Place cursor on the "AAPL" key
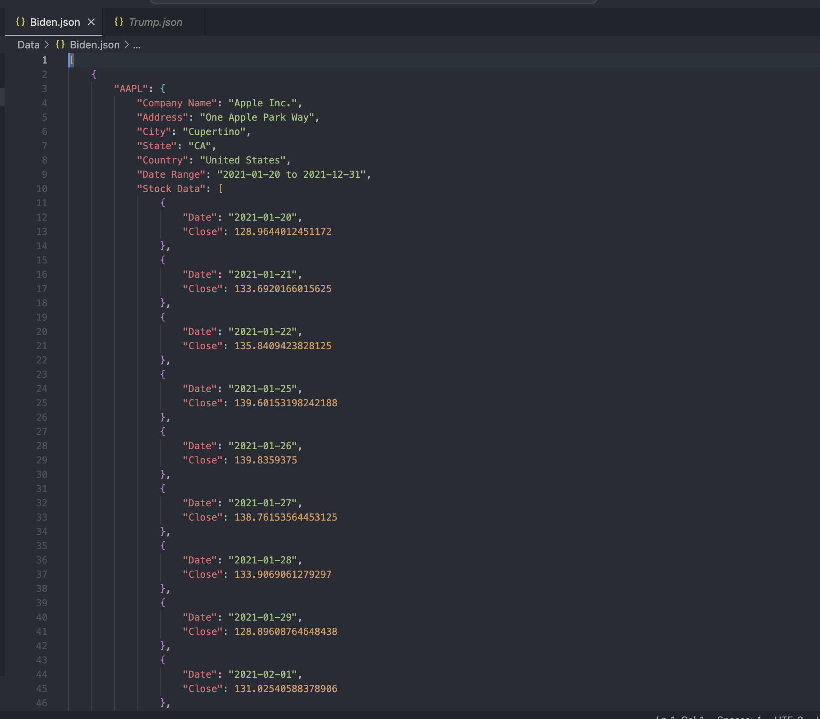Image resolution: width=820 pixels, height=719 pixels. [x=132, y=88]
